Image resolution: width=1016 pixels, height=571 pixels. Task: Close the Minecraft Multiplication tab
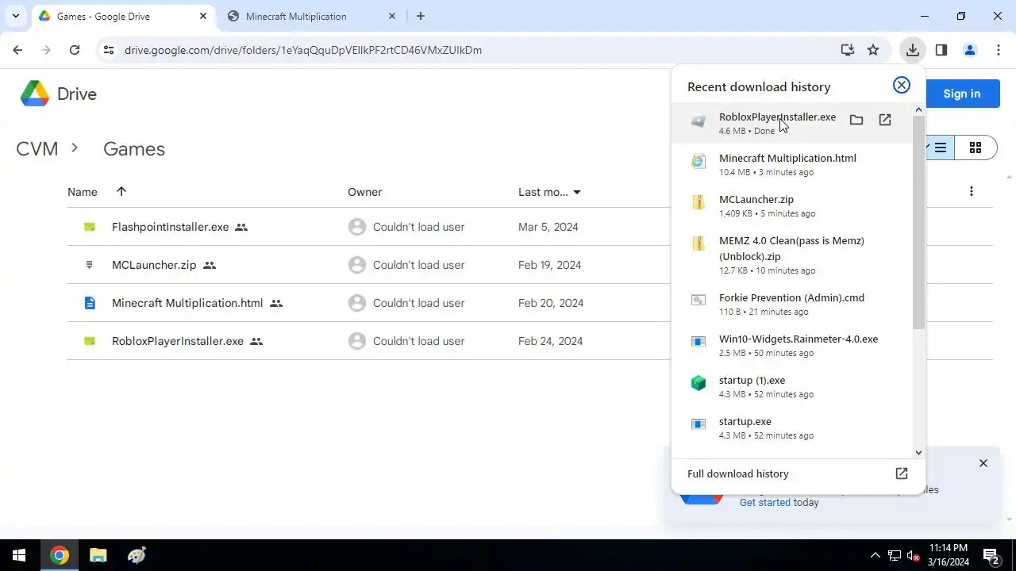click(392, 16)
